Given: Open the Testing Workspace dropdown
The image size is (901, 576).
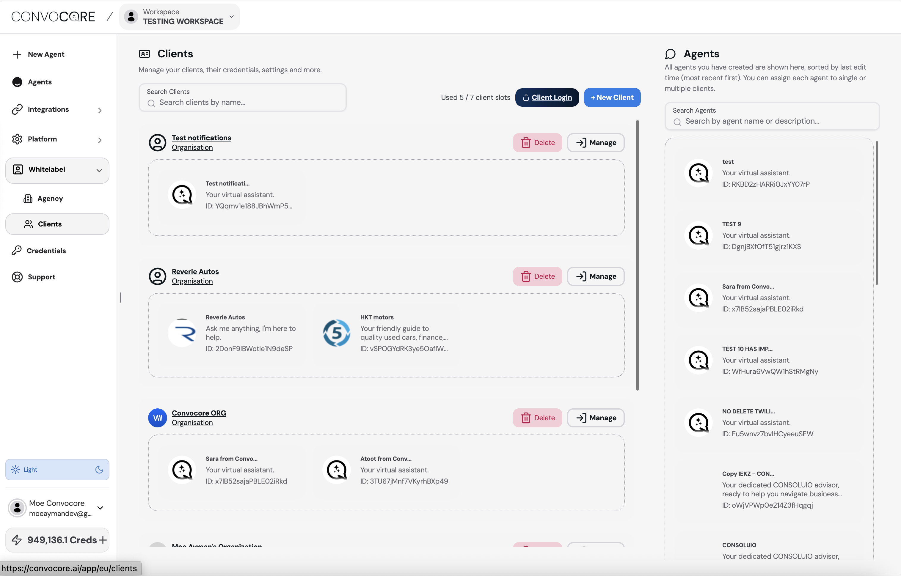Looking at the screenshot, I should (x=180, y=17).
